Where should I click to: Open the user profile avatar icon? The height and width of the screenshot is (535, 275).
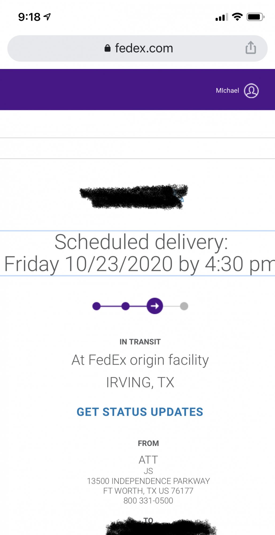click(251, 91)
